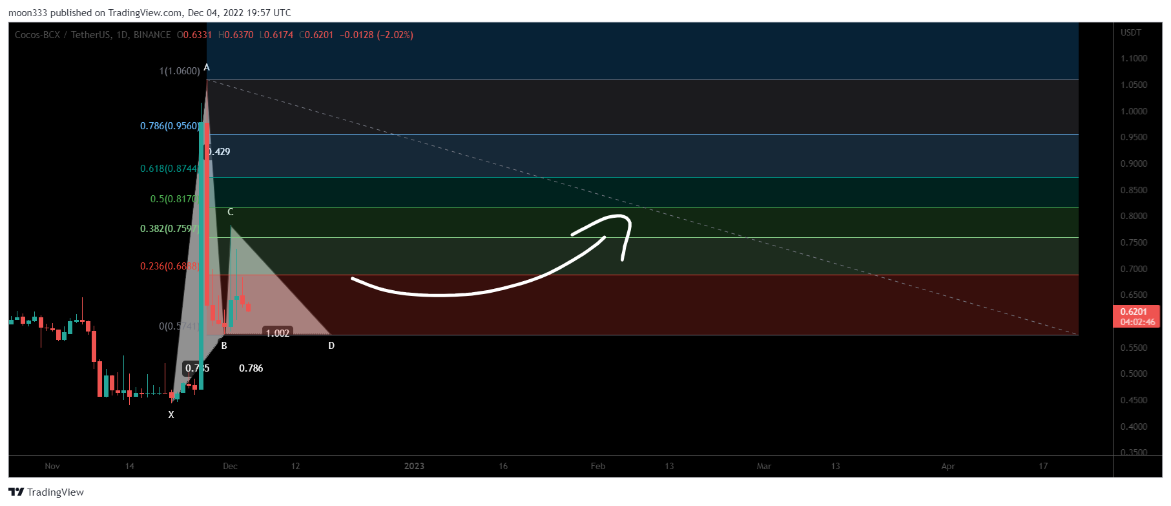Click the 0.5000 price axis tick
Image resolution: width=1171 pixels, height=506 pixels.
tap(1134, 374)
